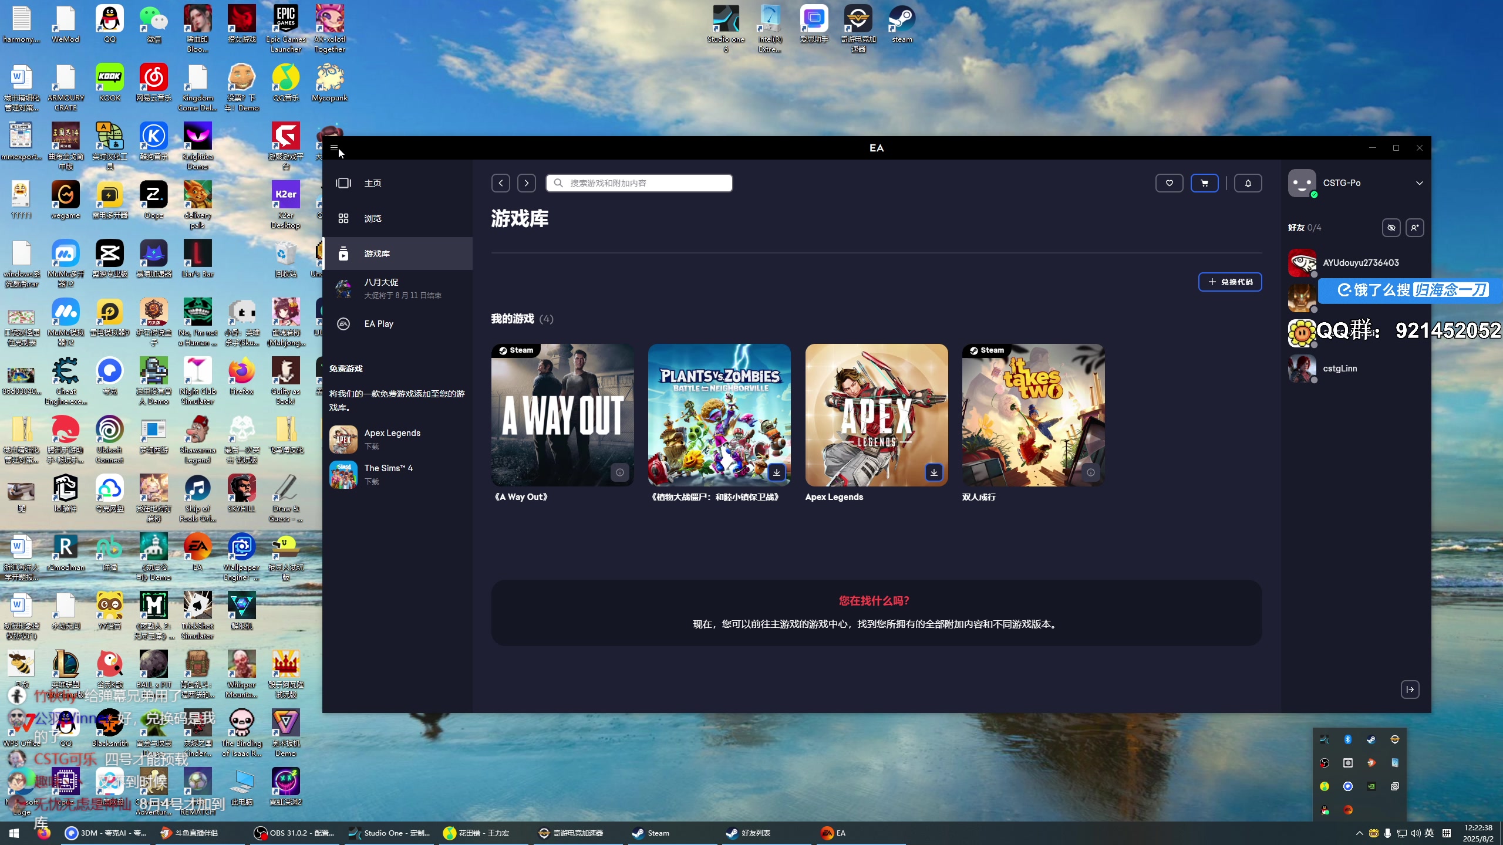This screenshot has width=1503, height=845.
Task: Click the 双人成行 game title
Action: pos(979,497)
